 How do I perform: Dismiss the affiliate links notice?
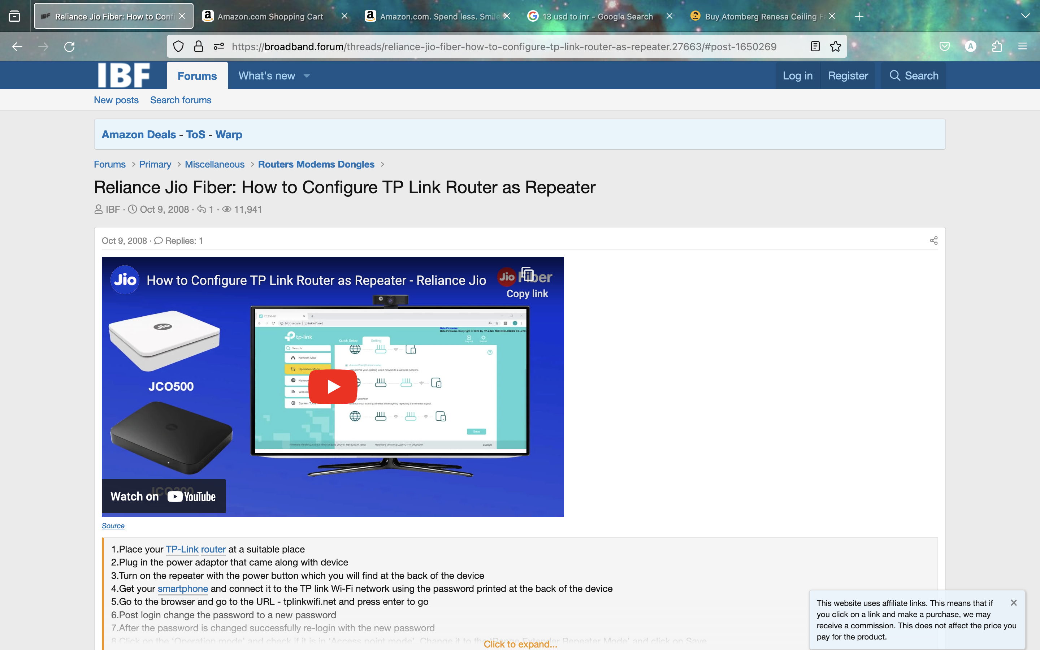click(x=1013, y=603)
